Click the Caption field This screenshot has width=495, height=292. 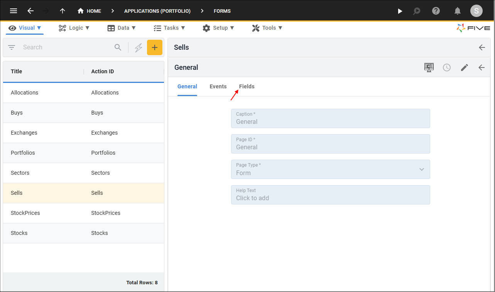tap(331, 118)
